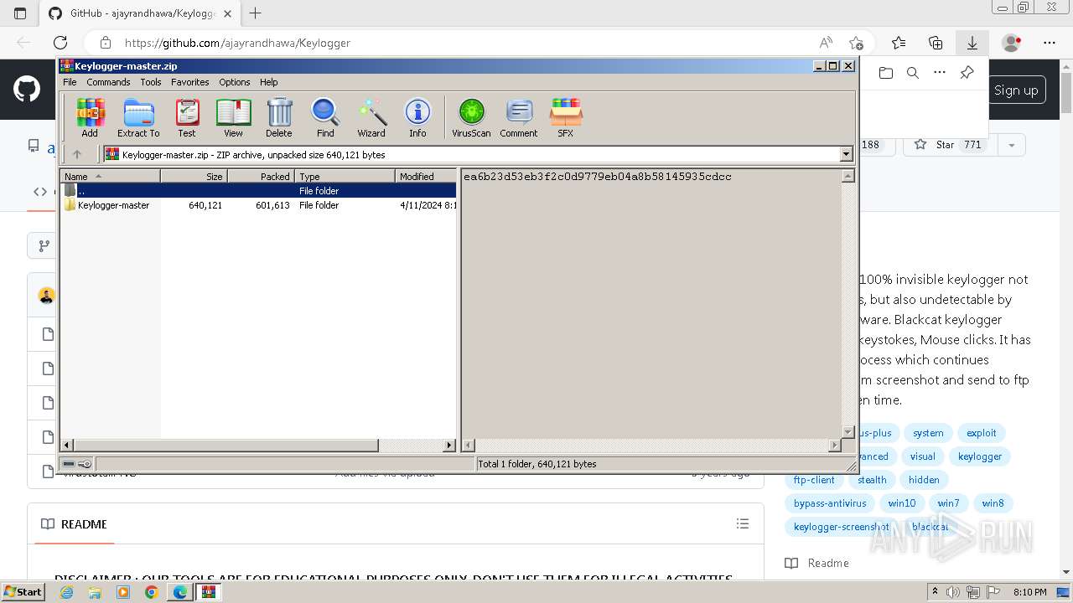Create an SFX self-extracting archive
The image size is (1073, 603).
pyautogui.click(x=566, y=117)
